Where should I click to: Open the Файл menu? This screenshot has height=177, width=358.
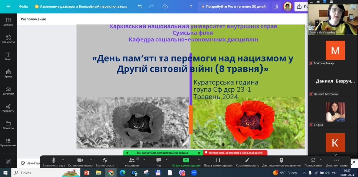click(x=23, y=6)
